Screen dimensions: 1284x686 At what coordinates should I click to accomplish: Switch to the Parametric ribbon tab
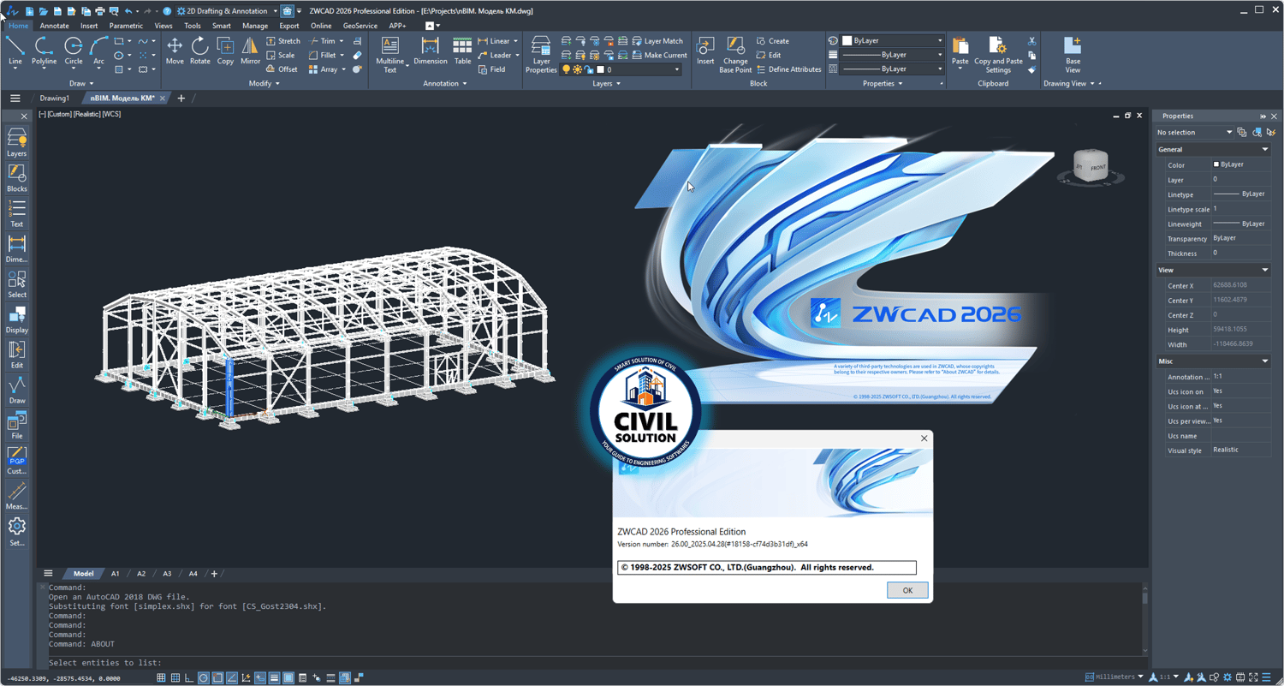126,26
